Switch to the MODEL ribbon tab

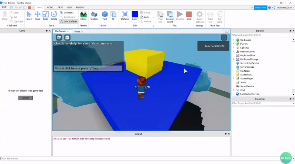pos(50,7)
